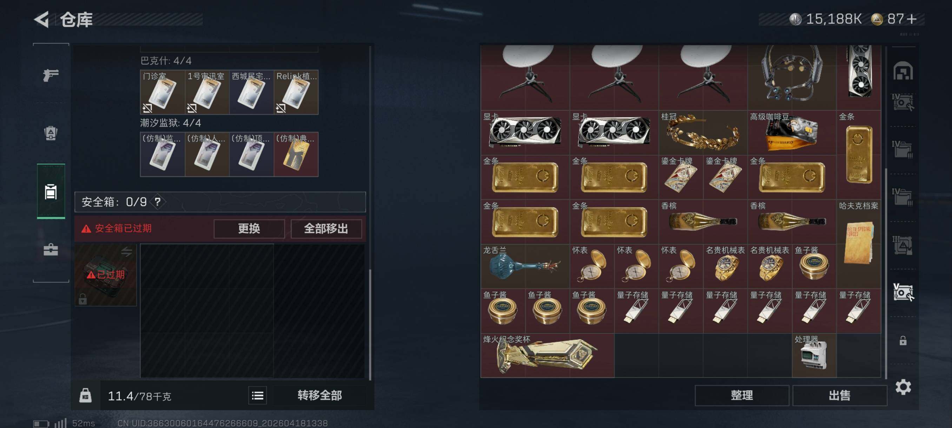This screenshot has height=428, width=952.
Task: Click the padlock icon in right sidebar
Action: [903, 340]
